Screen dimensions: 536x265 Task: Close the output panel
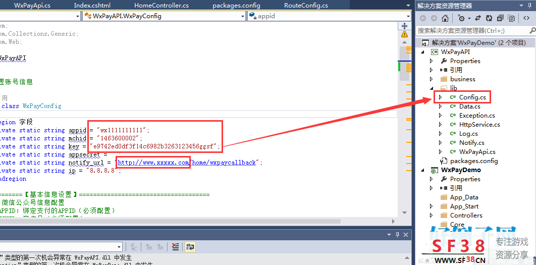[406, 235]
